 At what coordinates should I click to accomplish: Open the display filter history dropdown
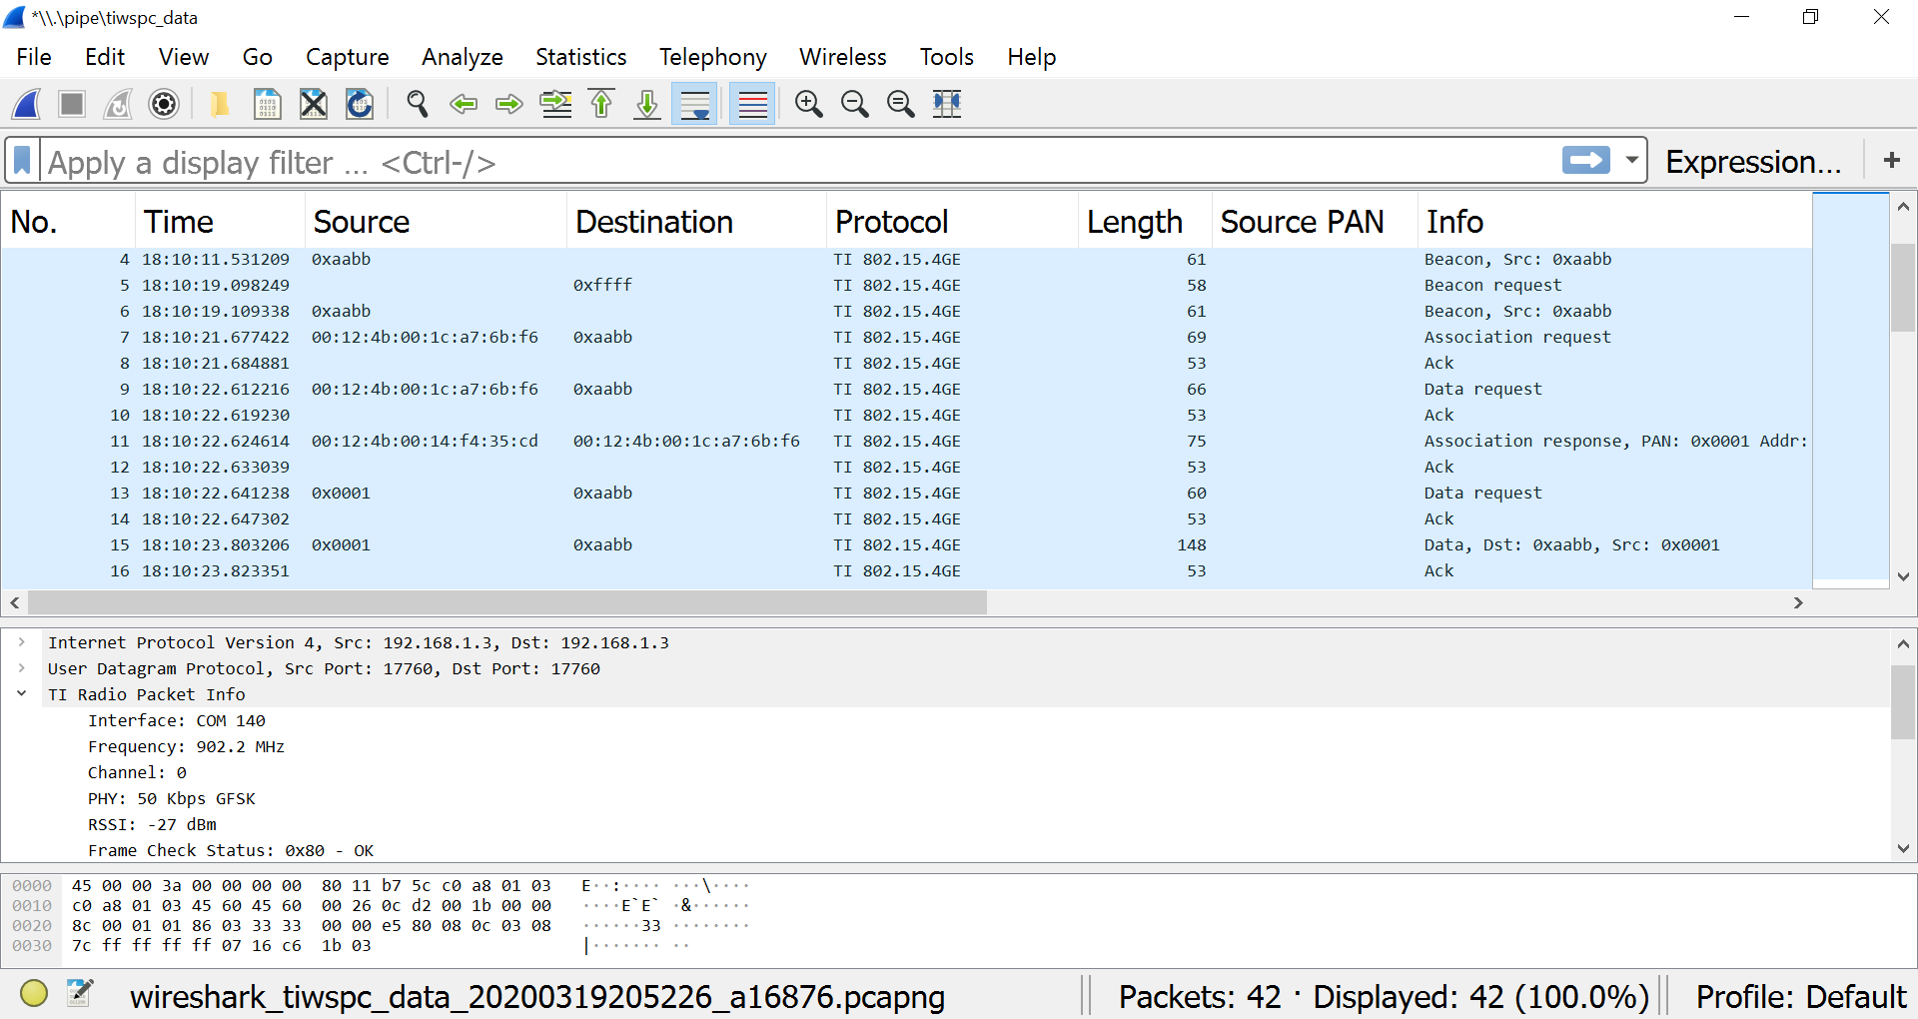1632,161
